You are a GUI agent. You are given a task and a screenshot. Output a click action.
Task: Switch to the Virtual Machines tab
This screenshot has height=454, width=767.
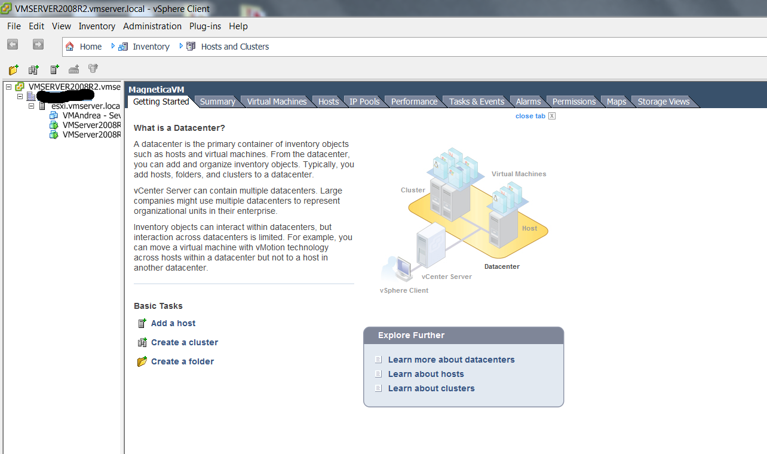[277, 102]
